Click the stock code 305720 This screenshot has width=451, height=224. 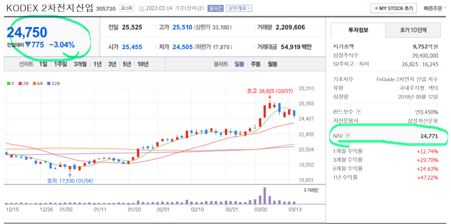coord(106,9)
